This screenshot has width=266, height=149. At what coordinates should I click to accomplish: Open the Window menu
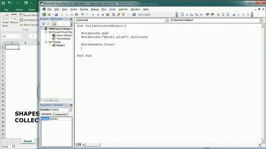point(135,9)
